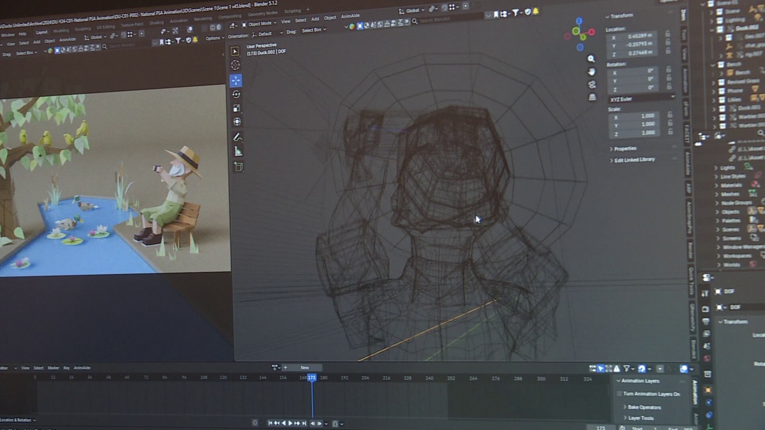The height and width of the screenshot is (430, 765).
Task: Open the AnimAide menu in viewport header
Action: click(x=350, y=16)
